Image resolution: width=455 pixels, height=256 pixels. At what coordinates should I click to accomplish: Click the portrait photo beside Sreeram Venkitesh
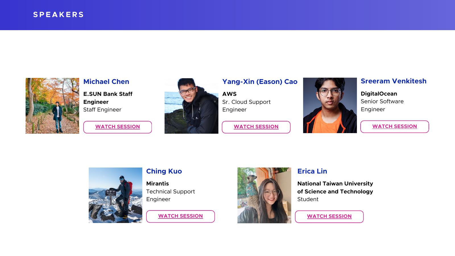[330, 105]
